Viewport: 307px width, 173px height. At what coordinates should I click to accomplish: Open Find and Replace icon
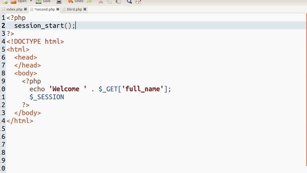tap(138, 2)
